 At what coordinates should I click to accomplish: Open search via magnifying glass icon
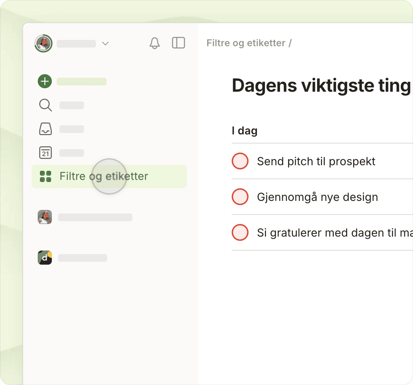[x=45, y=105]
